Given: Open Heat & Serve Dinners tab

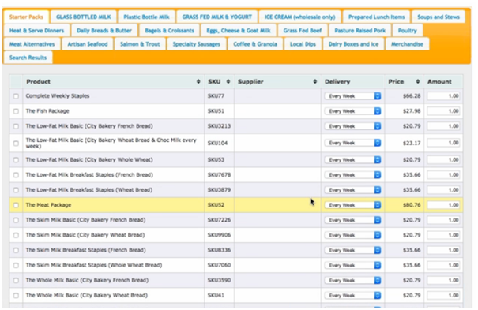Looking at the screenshot, I should pyautogui.click(x=36, y=31).
